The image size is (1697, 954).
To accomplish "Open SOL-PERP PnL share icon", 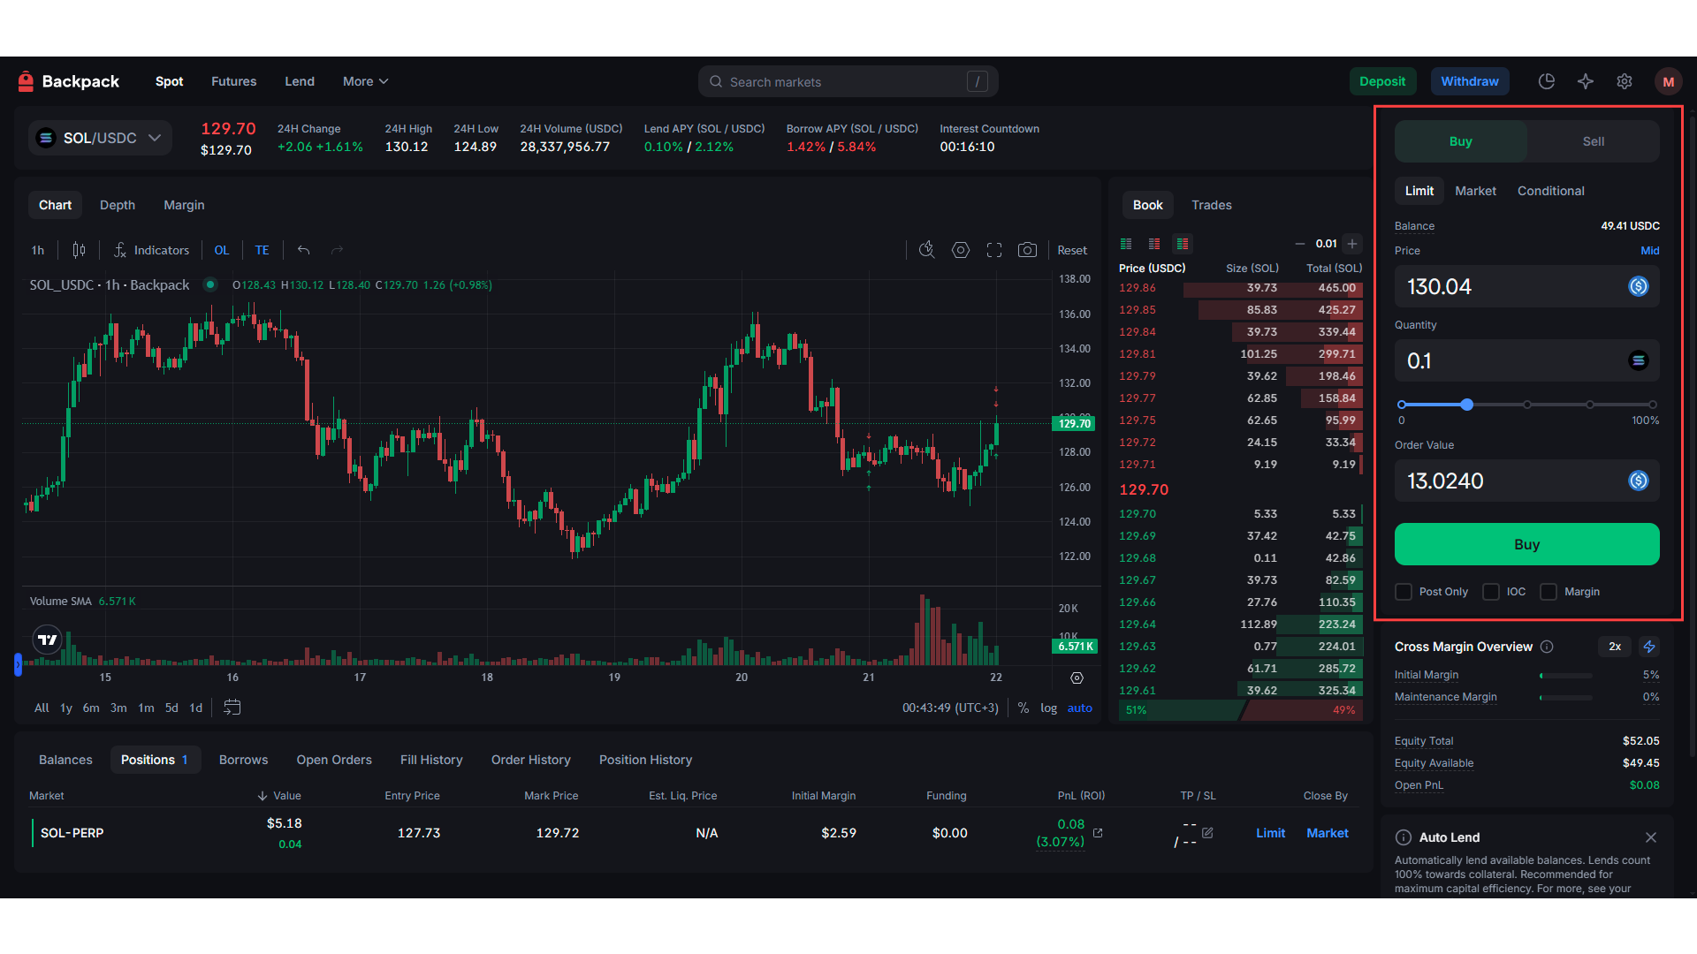I will pos(1098,833).
